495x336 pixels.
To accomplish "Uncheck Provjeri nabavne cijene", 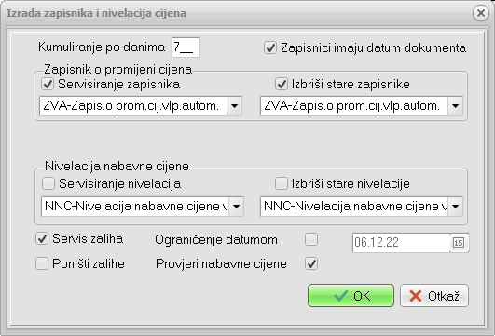I will pyautogui.click(x=311, y=263).
